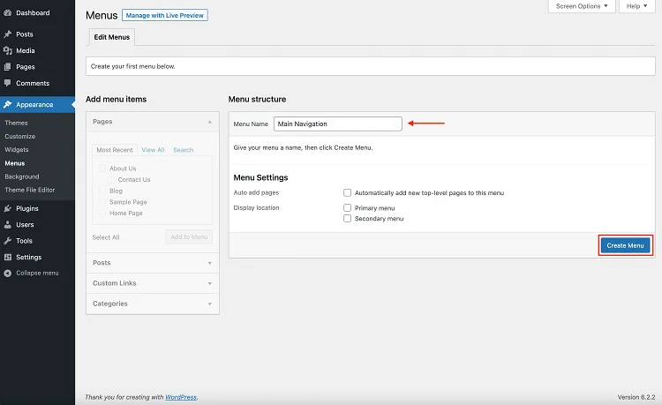This screenshot has height=405, width=662.
Task: Open the Posts menu label
Action: click(x=25, y=34)
